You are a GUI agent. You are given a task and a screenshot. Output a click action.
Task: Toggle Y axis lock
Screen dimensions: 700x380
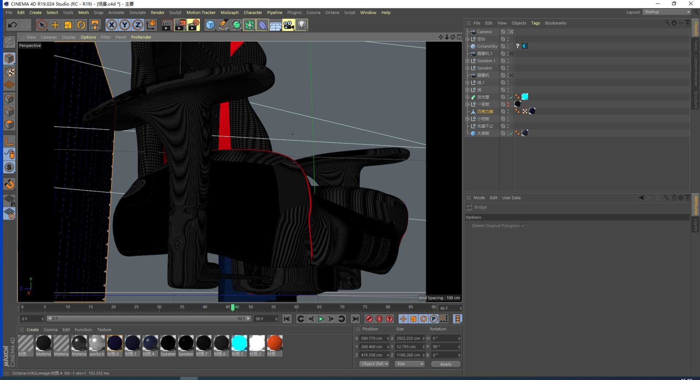pyautogui.click(x=125, y=25)
